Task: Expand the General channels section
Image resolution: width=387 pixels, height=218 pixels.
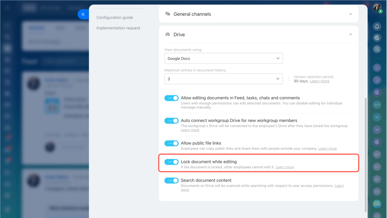Action: pyautogui.click(x=350, y=14)
